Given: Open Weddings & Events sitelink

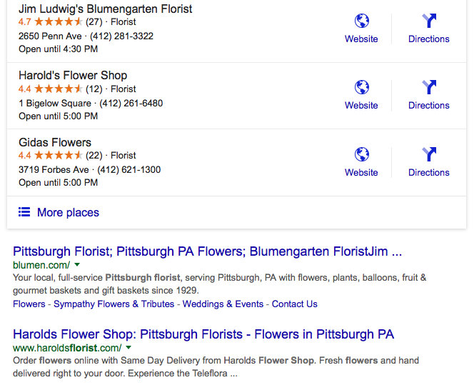Looking at the screenshot, I should (223, 304).
